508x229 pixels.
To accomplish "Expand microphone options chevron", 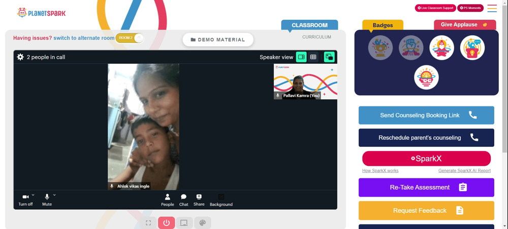I will 54,195.
